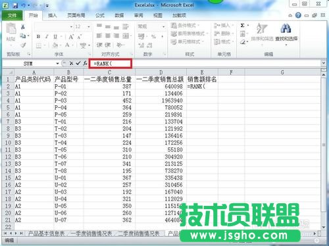Toggle center horizontal alignment
Image resolution: width=329 pixels, height=246 pixels.
click(108, 36)
